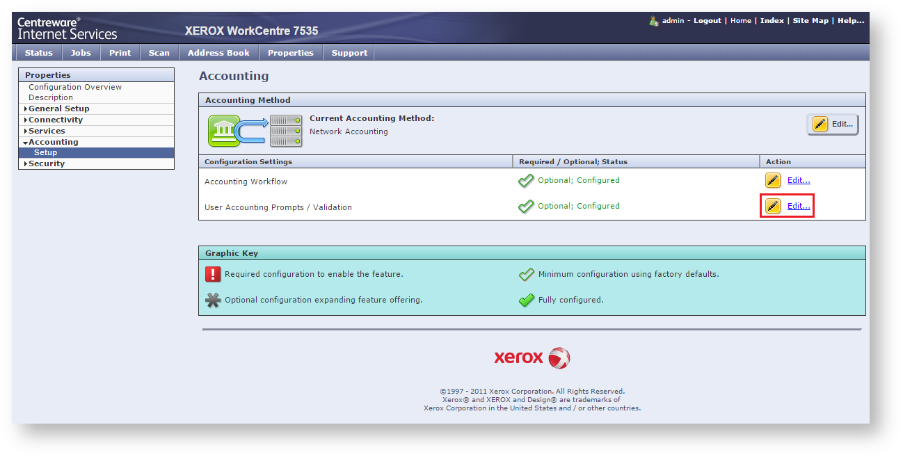Click the Logout link
This screenshot has height=457, width=903.
coord(708,21)
